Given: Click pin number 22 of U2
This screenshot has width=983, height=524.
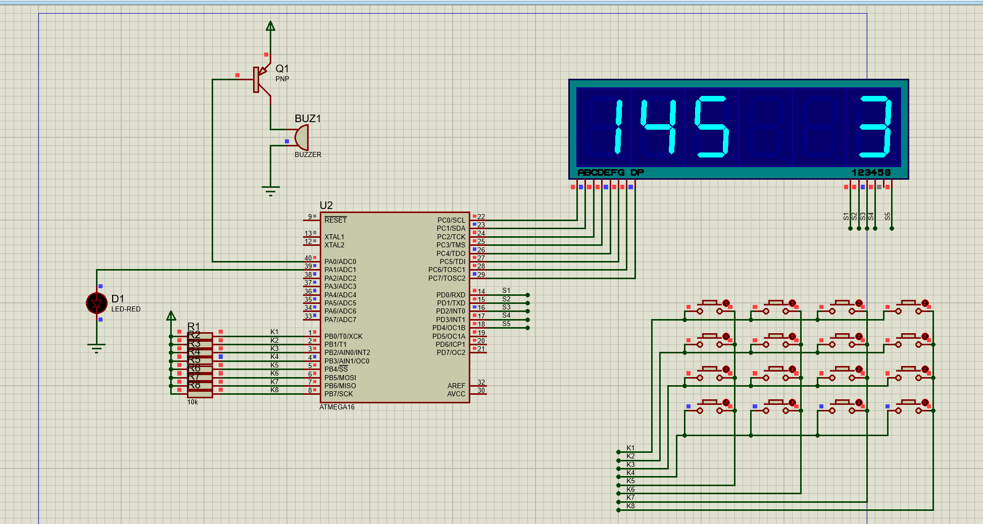Looking at the screenshot, I should pyautogui.click(x=481, y=217).
